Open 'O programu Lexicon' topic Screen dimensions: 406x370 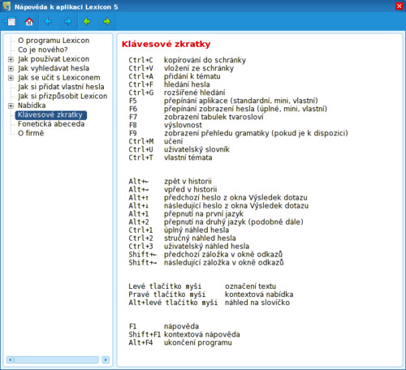(x=54, y=41)
